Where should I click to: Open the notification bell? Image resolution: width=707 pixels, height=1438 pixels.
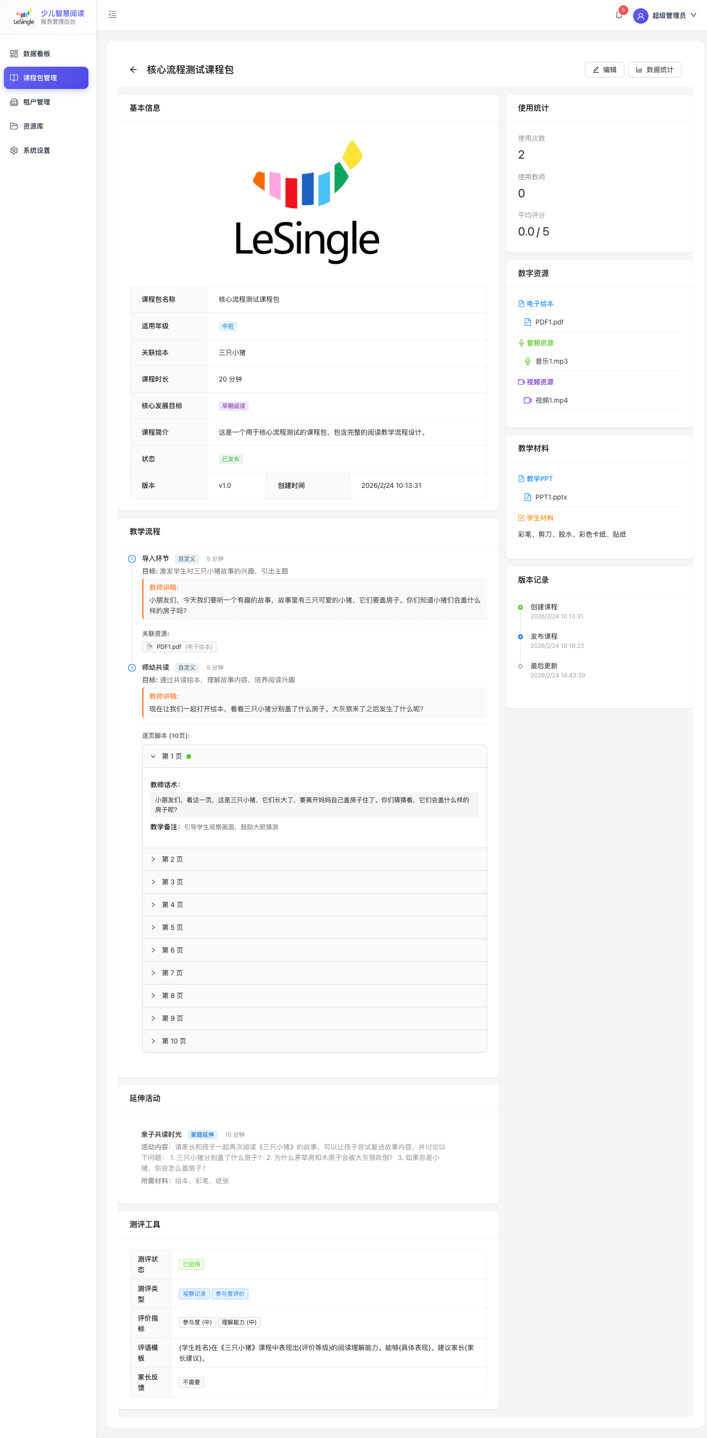(618, 15)
